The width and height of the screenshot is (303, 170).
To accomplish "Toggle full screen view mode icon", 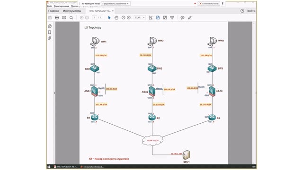I will (165, 18).
